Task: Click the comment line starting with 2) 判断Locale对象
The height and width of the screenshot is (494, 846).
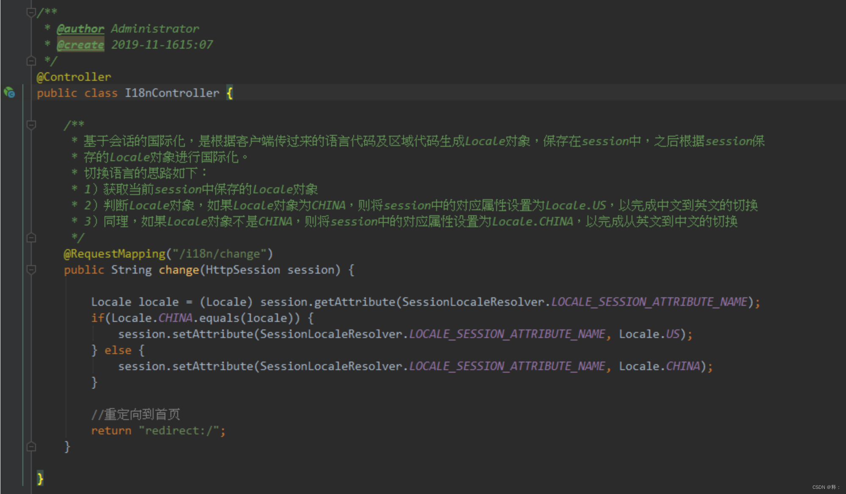Action: 421,206
